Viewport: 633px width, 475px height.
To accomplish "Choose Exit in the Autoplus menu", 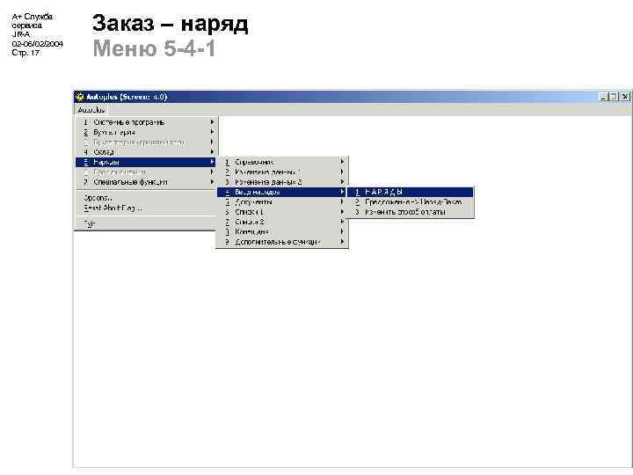I will click(147, 223).
